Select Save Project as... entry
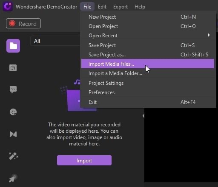This screenshot has height=187, width=218. pos(148,55)
